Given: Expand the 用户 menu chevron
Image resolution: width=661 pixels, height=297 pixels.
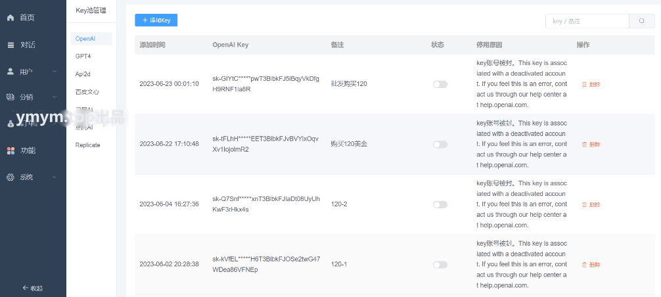Looking at the screenshot, I should (x=55, y=72).
